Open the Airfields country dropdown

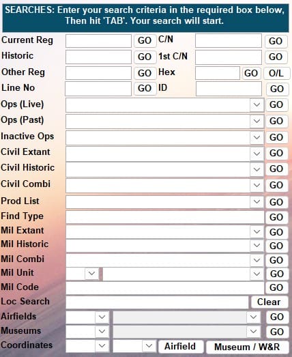[102, 317]
